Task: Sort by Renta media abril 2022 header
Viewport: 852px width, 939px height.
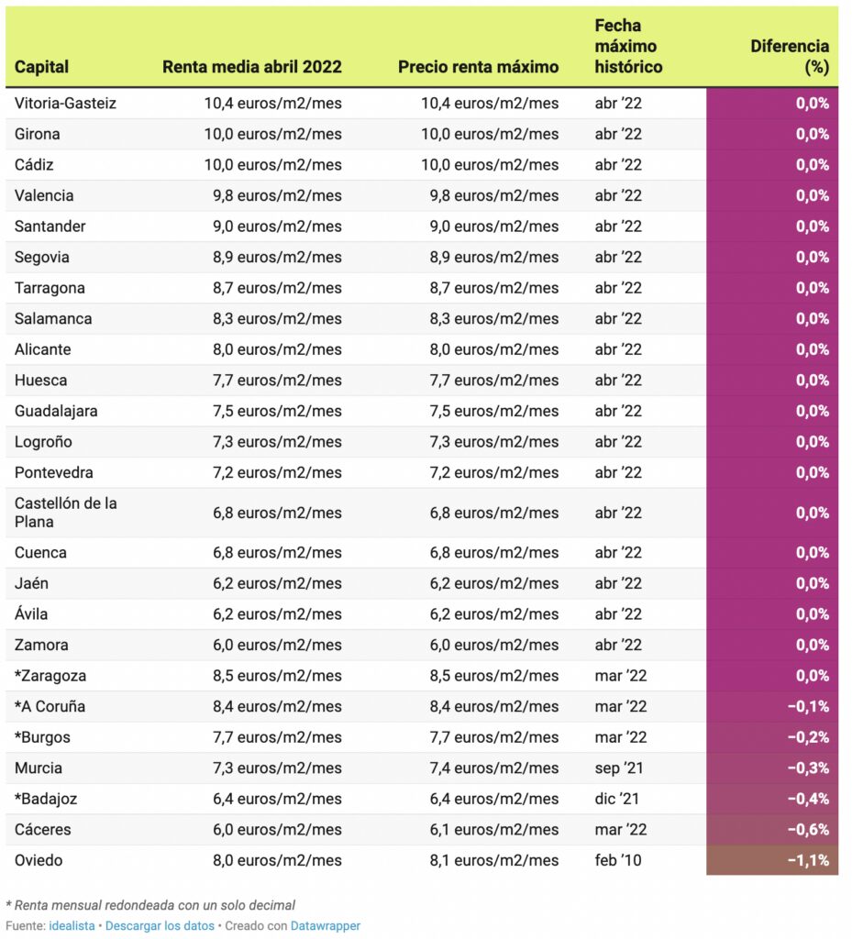Action: (x=251, y=67)
